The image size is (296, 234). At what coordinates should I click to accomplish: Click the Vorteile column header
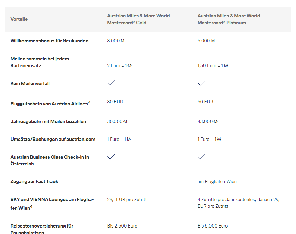(x=19, y=19)
